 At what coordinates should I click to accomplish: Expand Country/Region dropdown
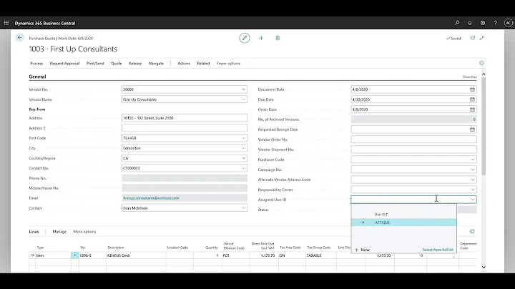coord(243,158)
